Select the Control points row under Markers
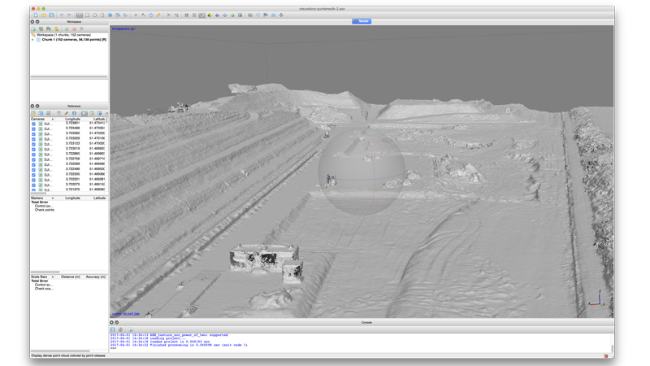This screenshot has height=366, width=650. (44, 206)
